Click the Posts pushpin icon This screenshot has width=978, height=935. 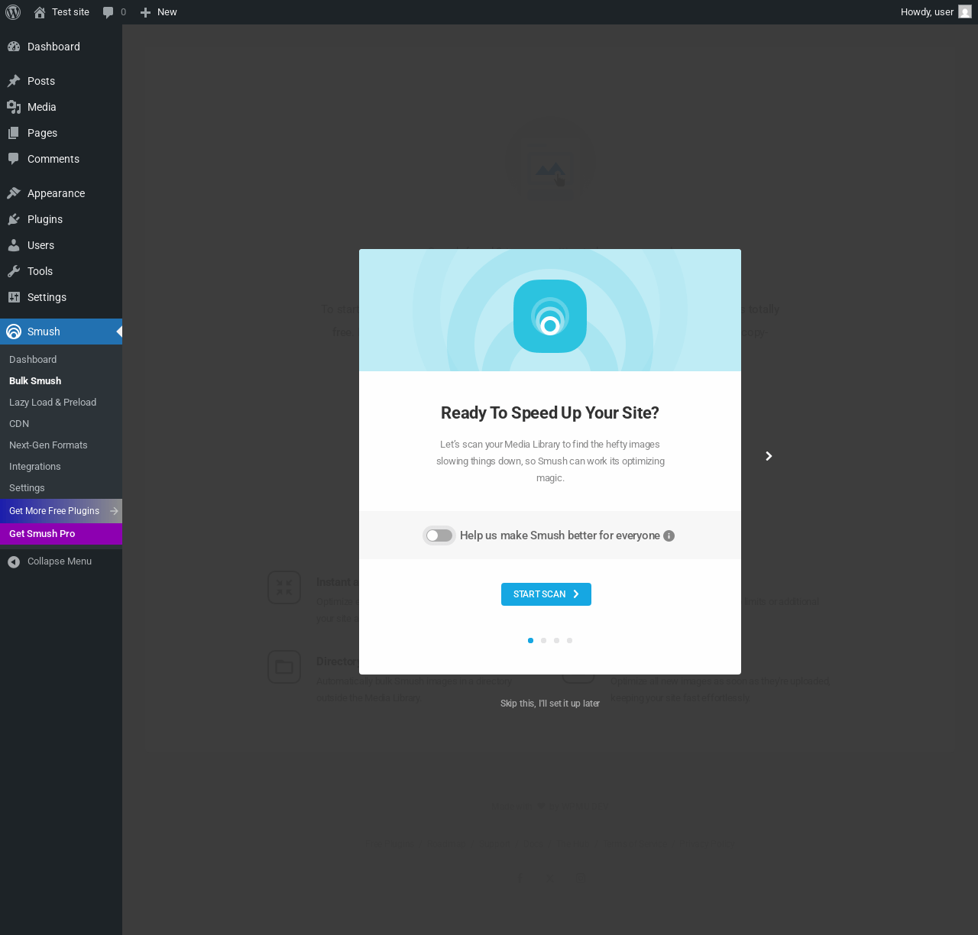pos(14,81)
